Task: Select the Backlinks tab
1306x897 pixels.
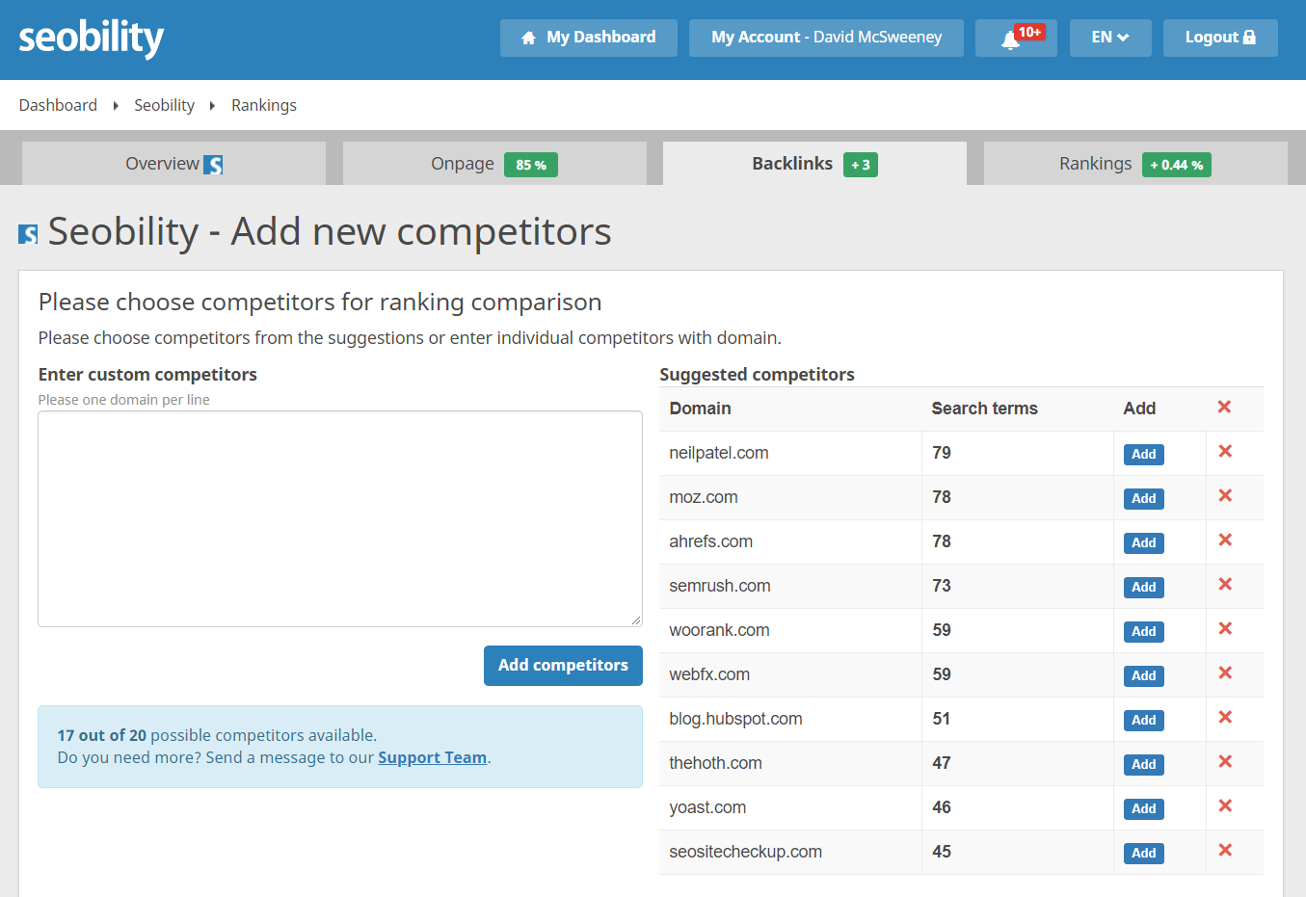Action: [792, 163]
